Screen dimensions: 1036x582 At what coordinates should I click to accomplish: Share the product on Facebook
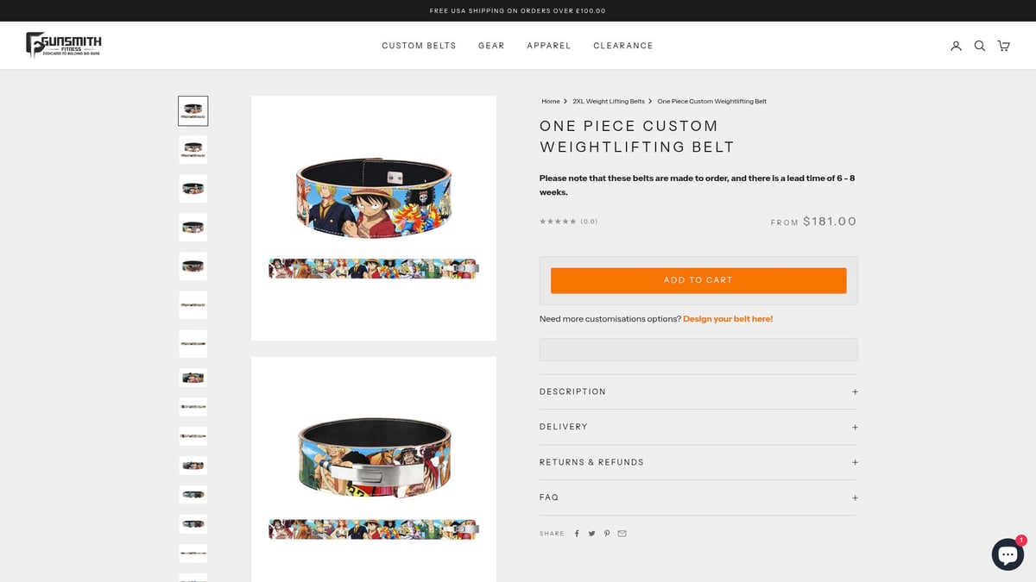577,533
